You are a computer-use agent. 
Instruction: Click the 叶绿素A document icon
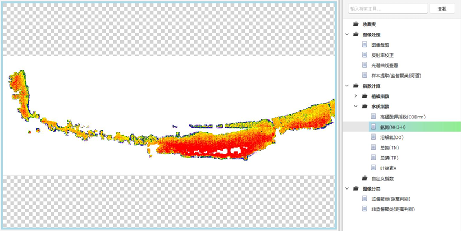(x=373, y=168)
